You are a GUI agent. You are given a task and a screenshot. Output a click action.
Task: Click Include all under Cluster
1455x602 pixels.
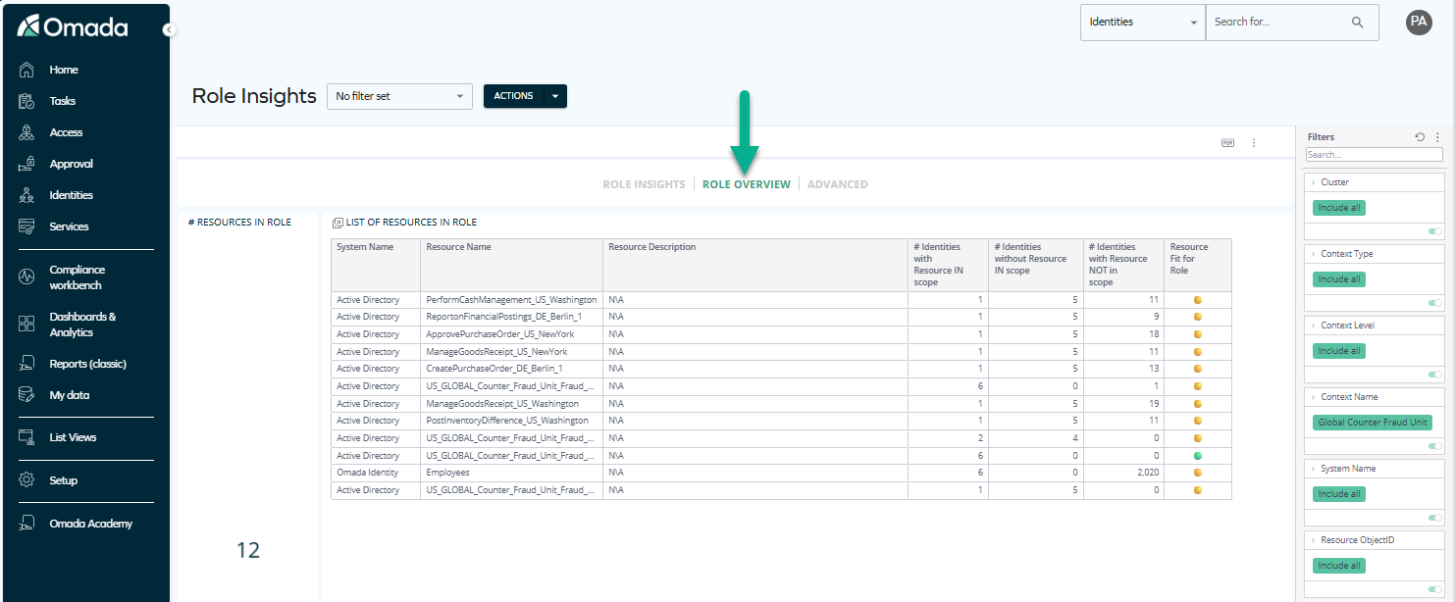1339,208
